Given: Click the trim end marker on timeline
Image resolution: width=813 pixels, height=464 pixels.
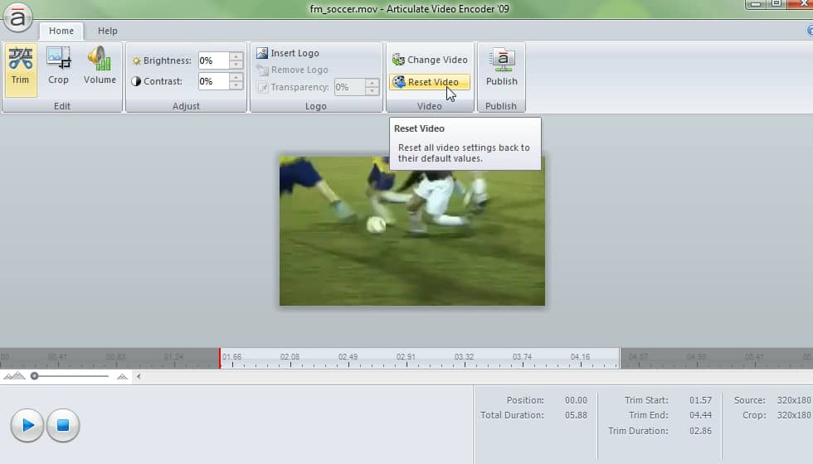Looking at the screenshot, I should [621, 358].
